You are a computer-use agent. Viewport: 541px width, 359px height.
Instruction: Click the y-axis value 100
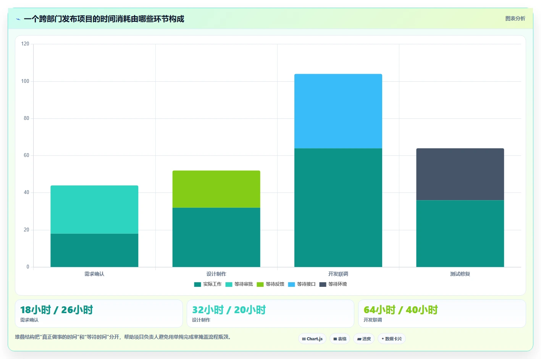[25, 81]
